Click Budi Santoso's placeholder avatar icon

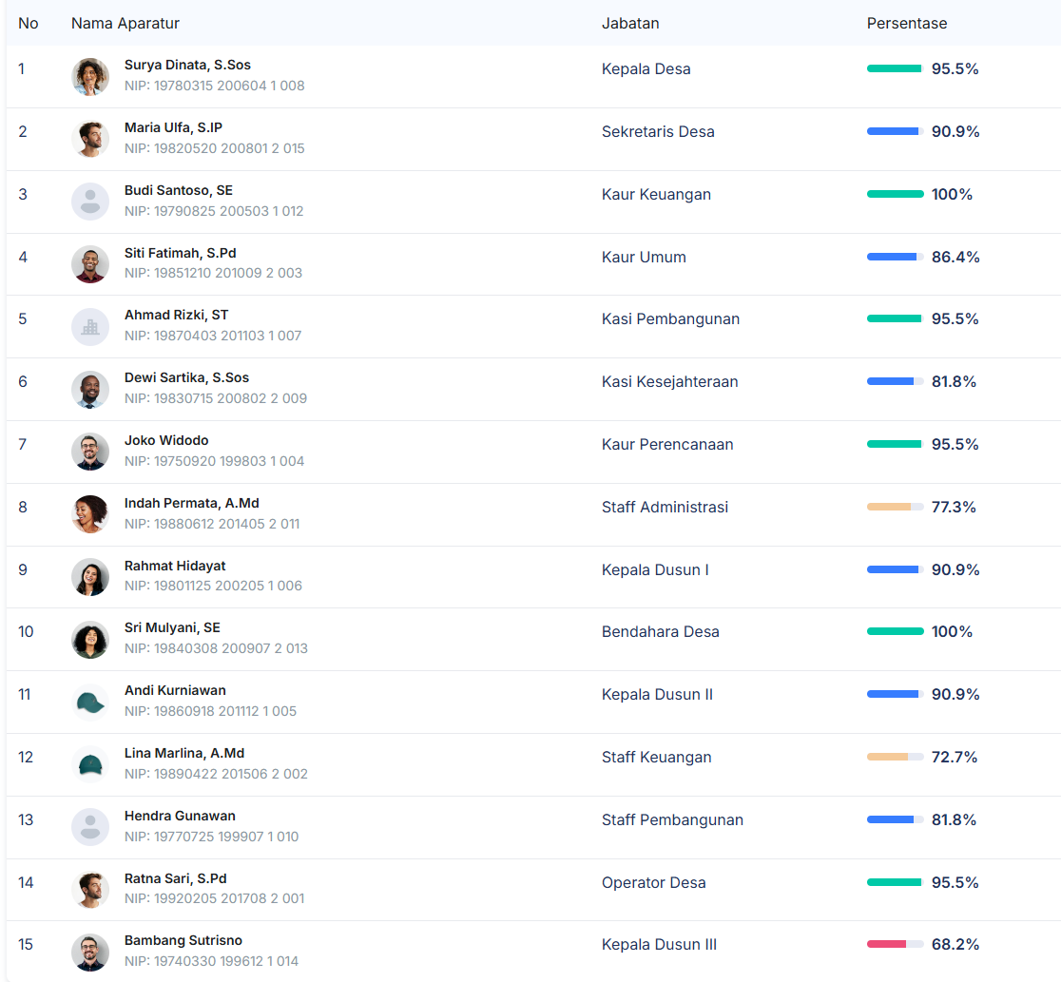(x=90, y=202)
